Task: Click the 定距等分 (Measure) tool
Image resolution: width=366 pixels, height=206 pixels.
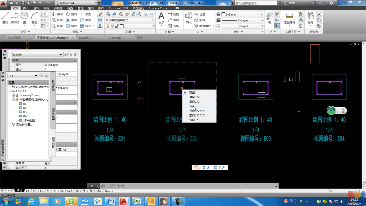Action: pyautogui.click(x=289, y=18)
